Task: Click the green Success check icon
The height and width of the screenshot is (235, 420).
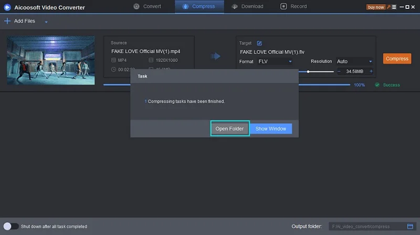Action: [377, 85]
